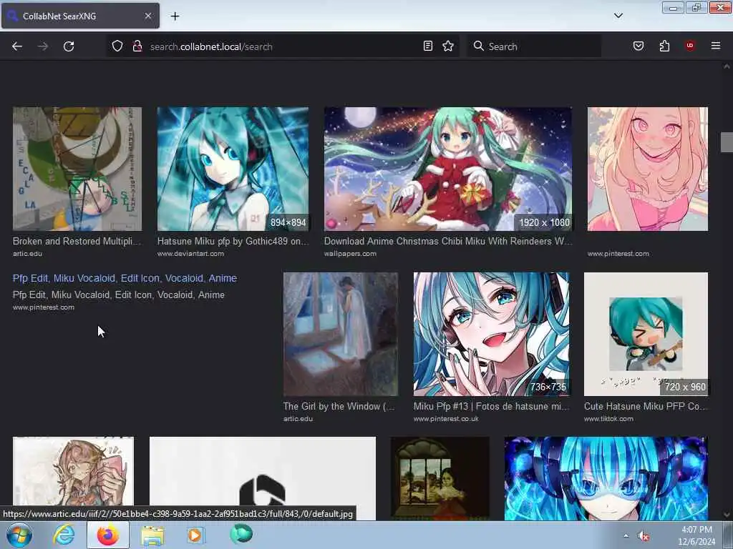Click wallpapers.com source text
733x549 pixels.
click(350, 254)
